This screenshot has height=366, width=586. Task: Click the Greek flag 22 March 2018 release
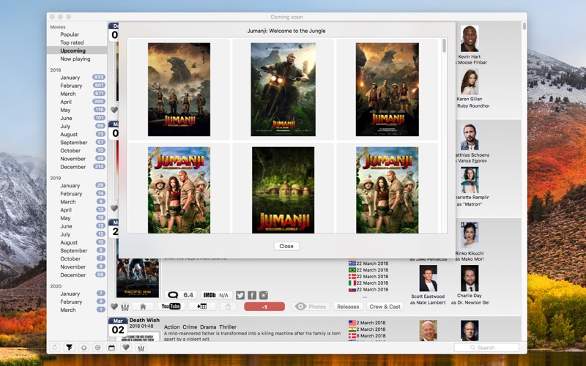pos(368,264)
